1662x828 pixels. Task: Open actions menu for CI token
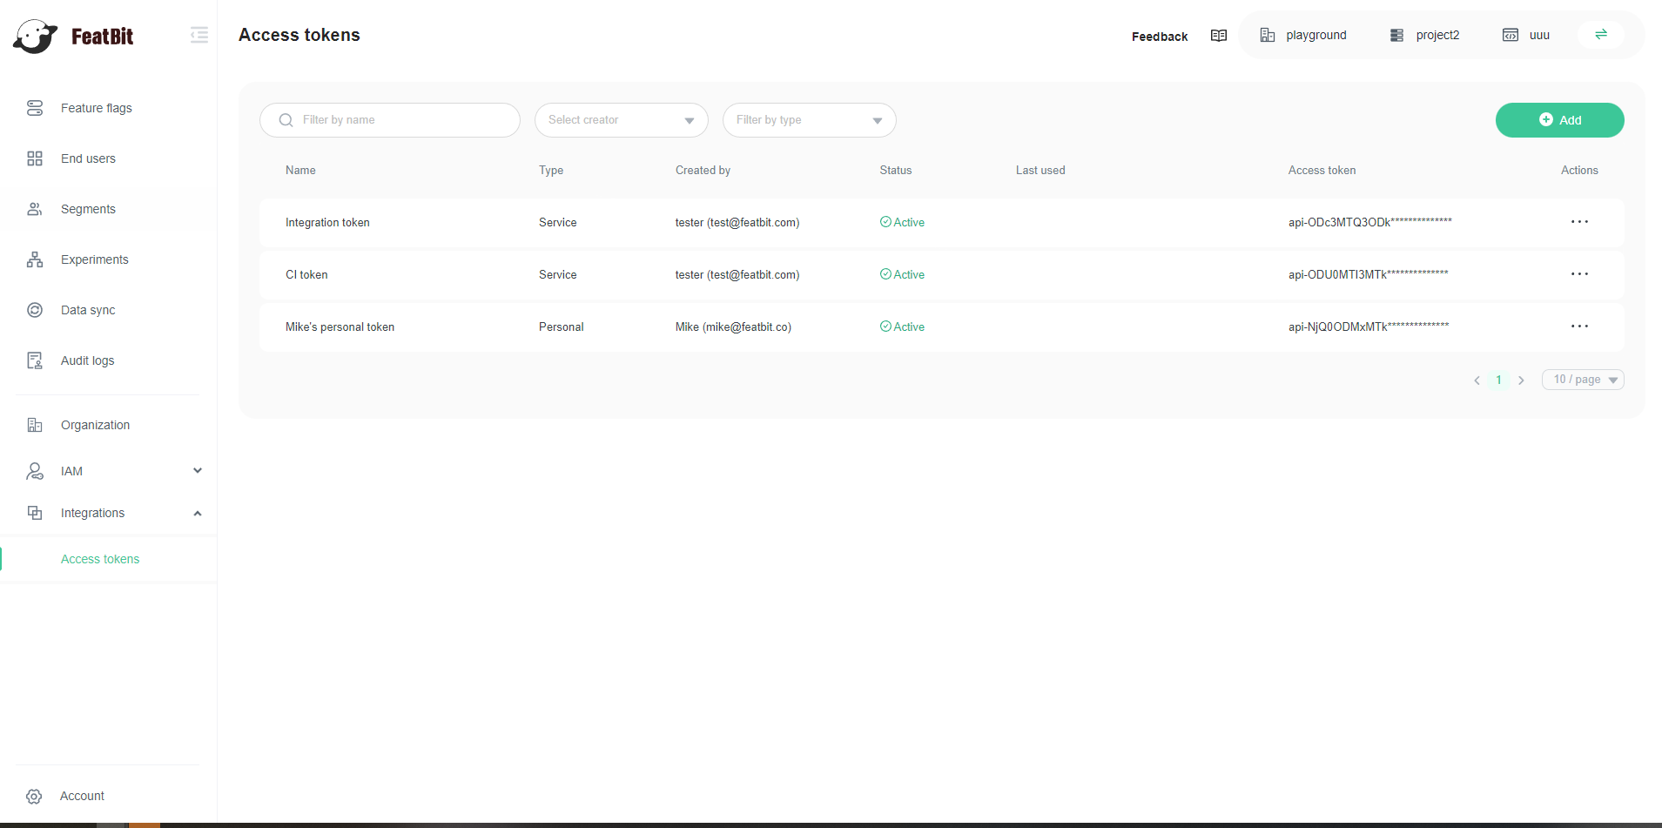(1579, 274)
